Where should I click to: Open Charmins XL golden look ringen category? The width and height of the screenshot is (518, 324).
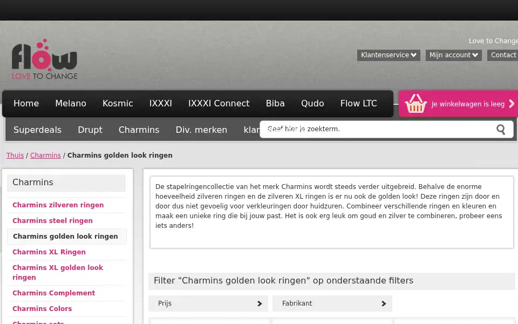(58, 272)
